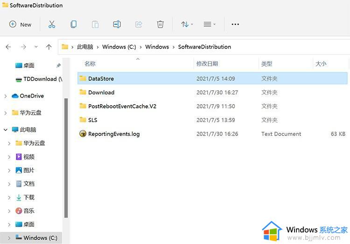Click the Paste clipboard icon
350x244 pixels.
tap(95, 24)
